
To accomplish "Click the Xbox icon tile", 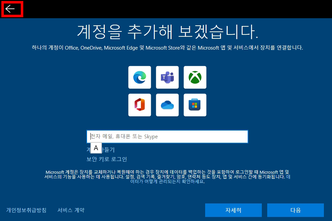I will click(x=195, y=77).
